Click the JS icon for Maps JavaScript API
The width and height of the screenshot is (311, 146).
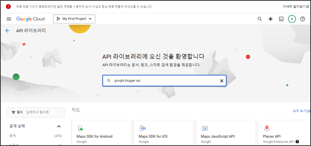point(205,128)
